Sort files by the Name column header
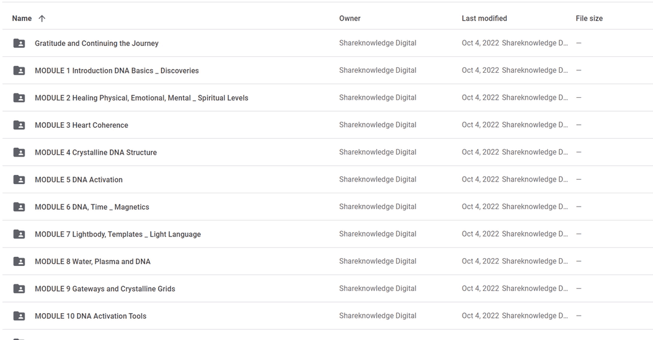This screenshot has height=340, width=653. 22,18
